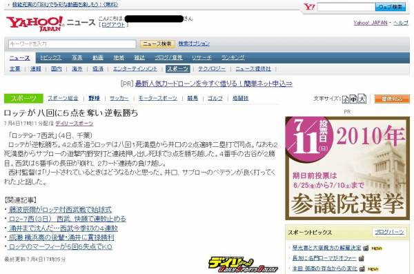The height and width of the screenshot is (274, 414).
Task: Set text size to small (小)
Action: coord(346,99)
